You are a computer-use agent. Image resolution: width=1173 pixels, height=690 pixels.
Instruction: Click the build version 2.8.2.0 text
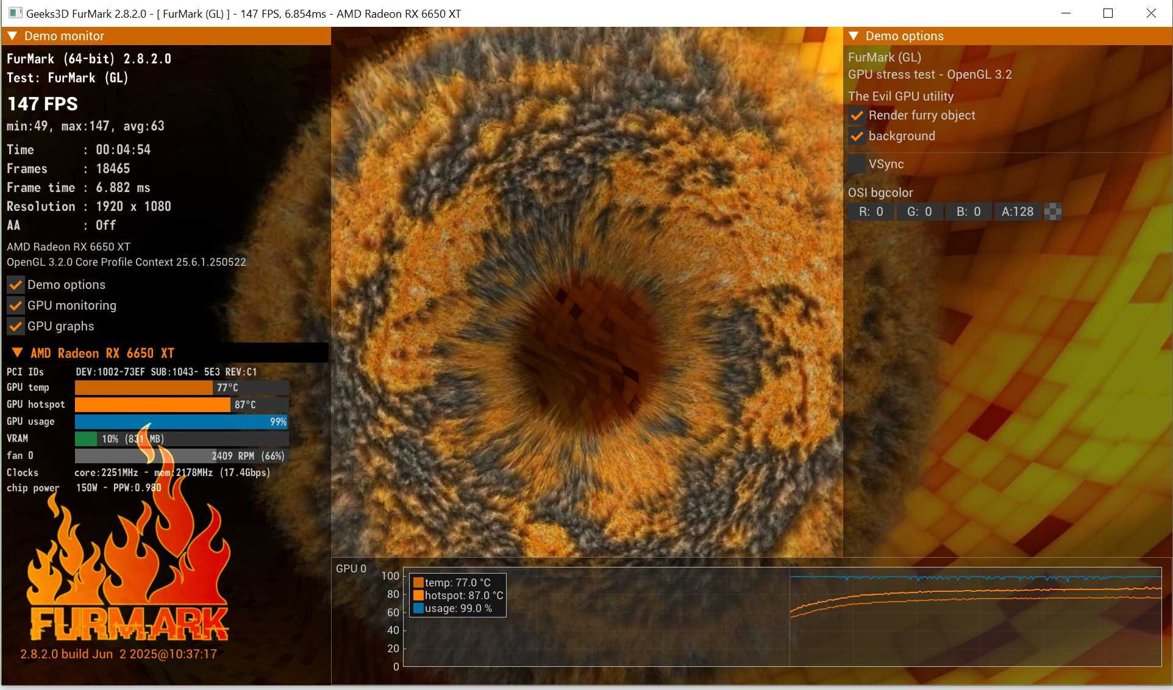click(118, 654)
